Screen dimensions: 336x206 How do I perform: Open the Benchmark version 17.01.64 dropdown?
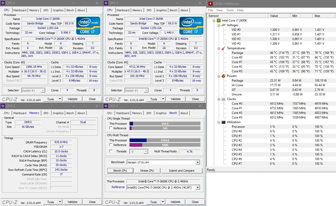click(x=197, y=162)
